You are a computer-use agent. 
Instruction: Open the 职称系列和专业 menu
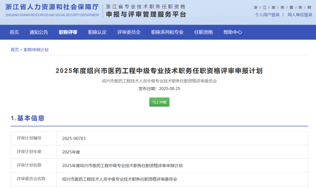pos(167,32)
